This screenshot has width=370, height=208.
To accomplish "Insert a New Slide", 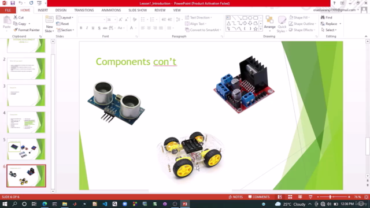I will click(x=49, y=24).
